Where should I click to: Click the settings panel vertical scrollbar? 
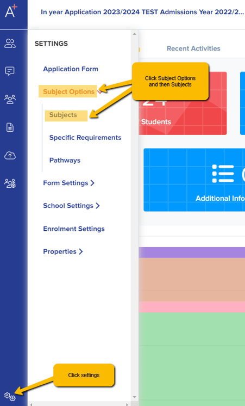point(134,216)
